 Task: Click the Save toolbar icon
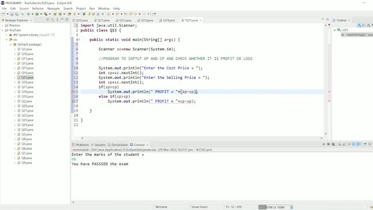tap(12, 14)
